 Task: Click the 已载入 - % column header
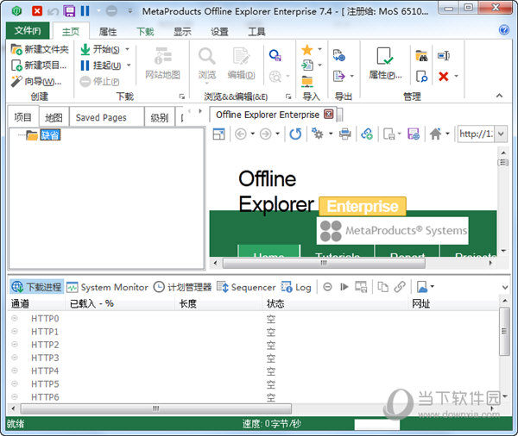point(120,303)
